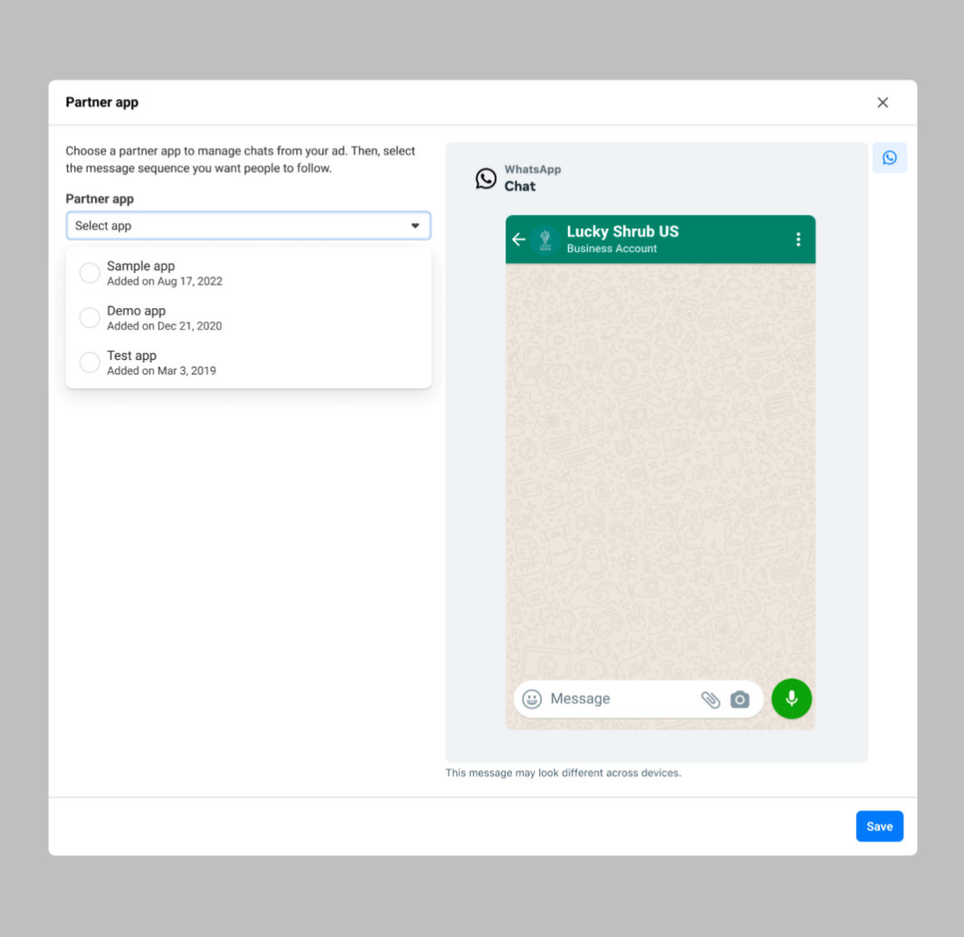The height and width of the screenshot is (937, 964).
Task: Click the paperclip attachment icon
Action: (x=710, y=699)
